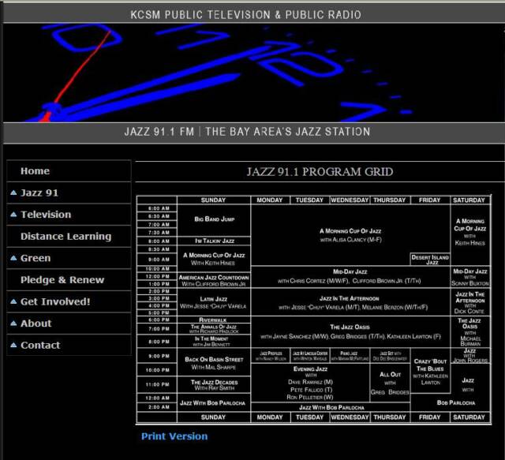Viewport: 505px width, 460px height.
Task: Click Mid-Day Jazz with Chris Cortez cell
Action: (350, 277)
